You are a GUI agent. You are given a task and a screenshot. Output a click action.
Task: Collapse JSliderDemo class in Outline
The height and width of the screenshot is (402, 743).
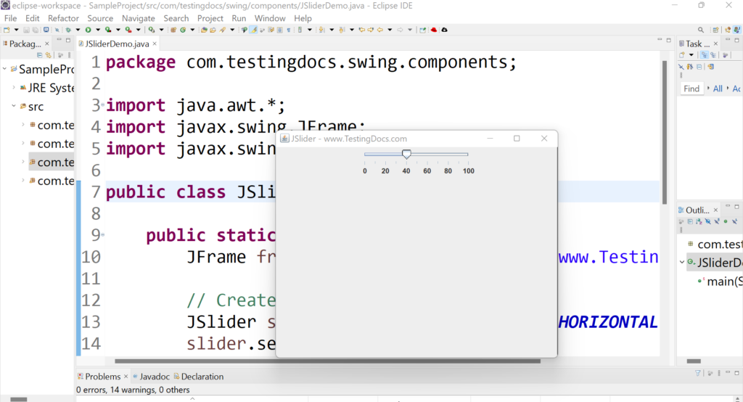(682, 262)
